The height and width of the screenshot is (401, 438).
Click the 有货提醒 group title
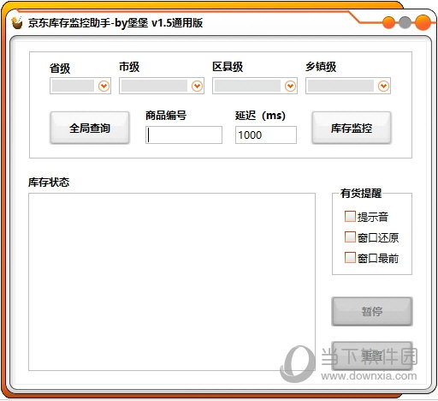pyautogui.click(x=361, y=193)
